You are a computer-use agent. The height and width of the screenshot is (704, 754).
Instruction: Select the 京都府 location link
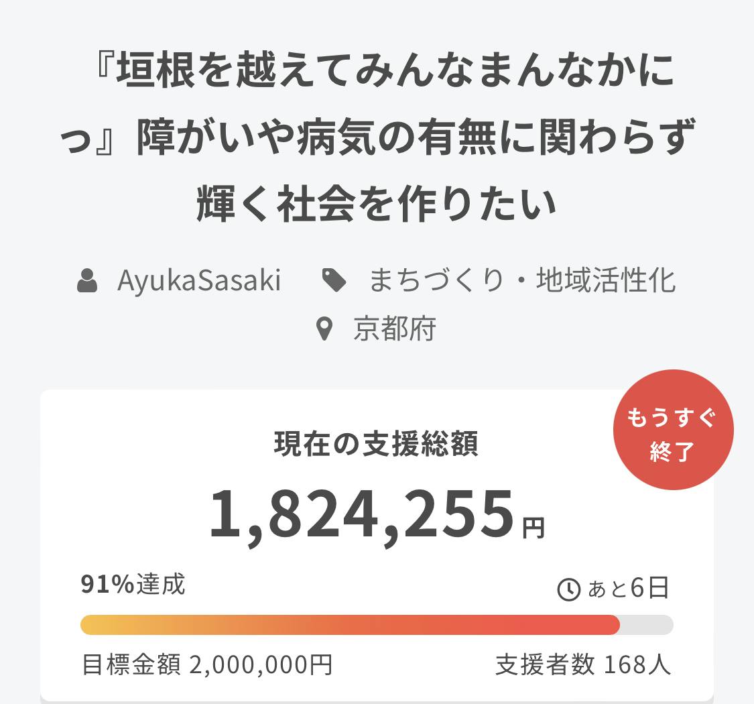[395, 329]
